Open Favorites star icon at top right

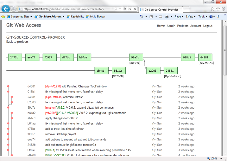point(218,9)
